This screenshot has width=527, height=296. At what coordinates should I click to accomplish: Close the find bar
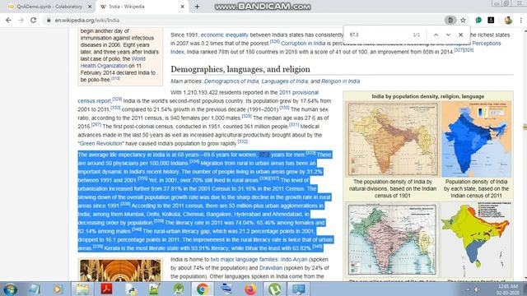460,35
